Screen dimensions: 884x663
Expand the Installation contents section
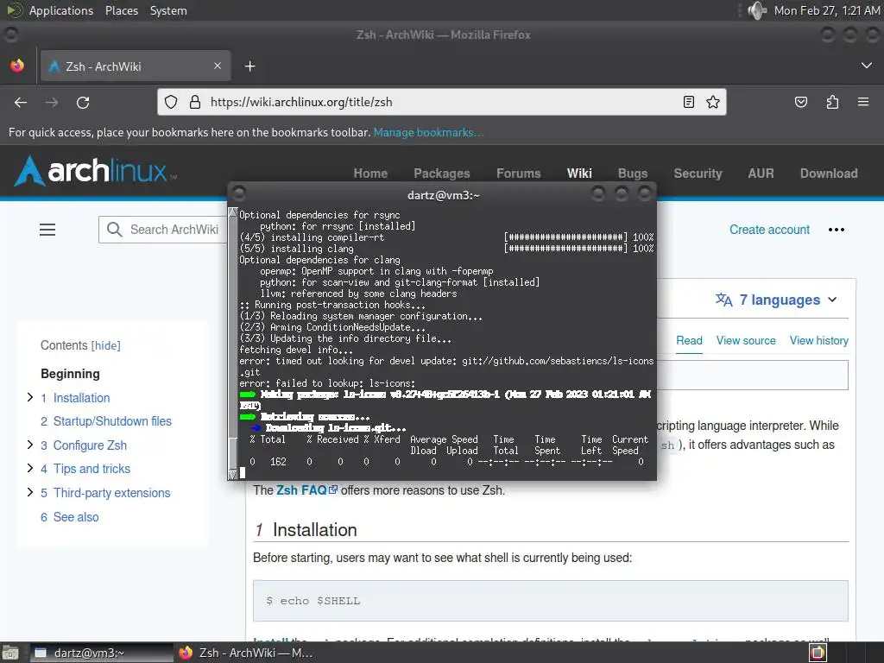(x=30, y=397)
